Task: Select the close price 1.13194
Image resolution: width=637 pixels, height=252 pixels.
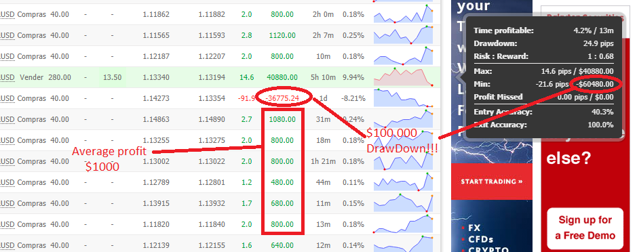Action: [212, 77]
